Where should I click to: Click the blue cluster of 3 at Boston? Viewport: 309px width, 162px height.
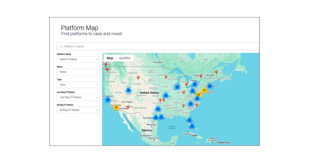click(210, 86)
